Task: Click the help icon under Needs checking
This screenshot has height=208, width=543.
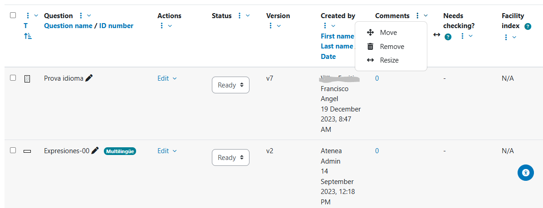Action: pyautogui.click(x=448, y=37)
